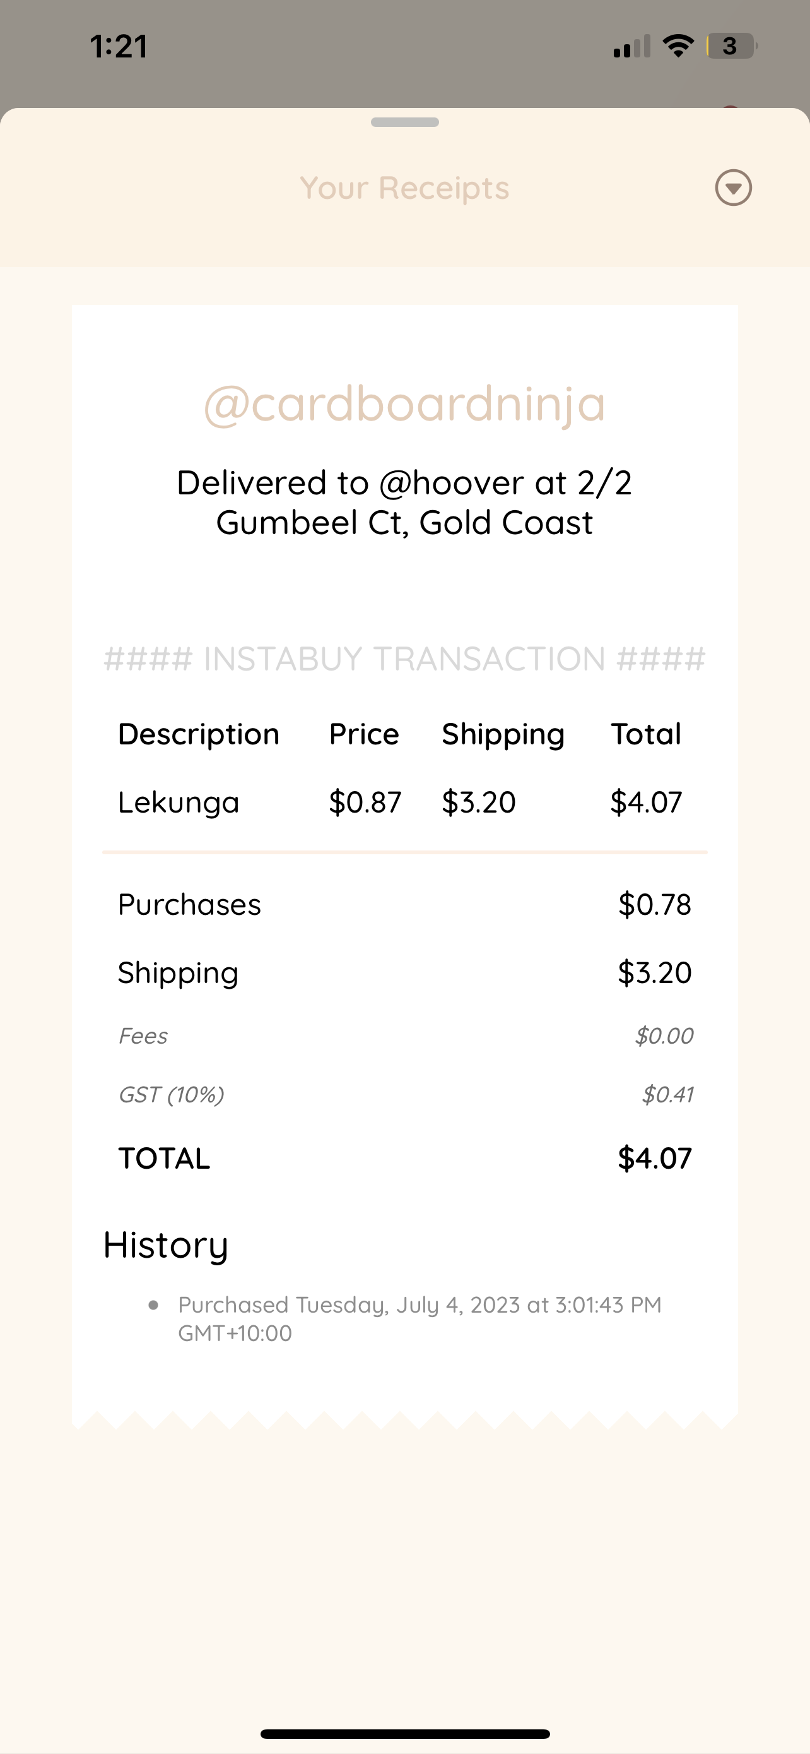Viewport: 810px width, 1754px height.
Task: Tap the INSTABUY TRANSACTION header text
Action: (x=404, y=659)
